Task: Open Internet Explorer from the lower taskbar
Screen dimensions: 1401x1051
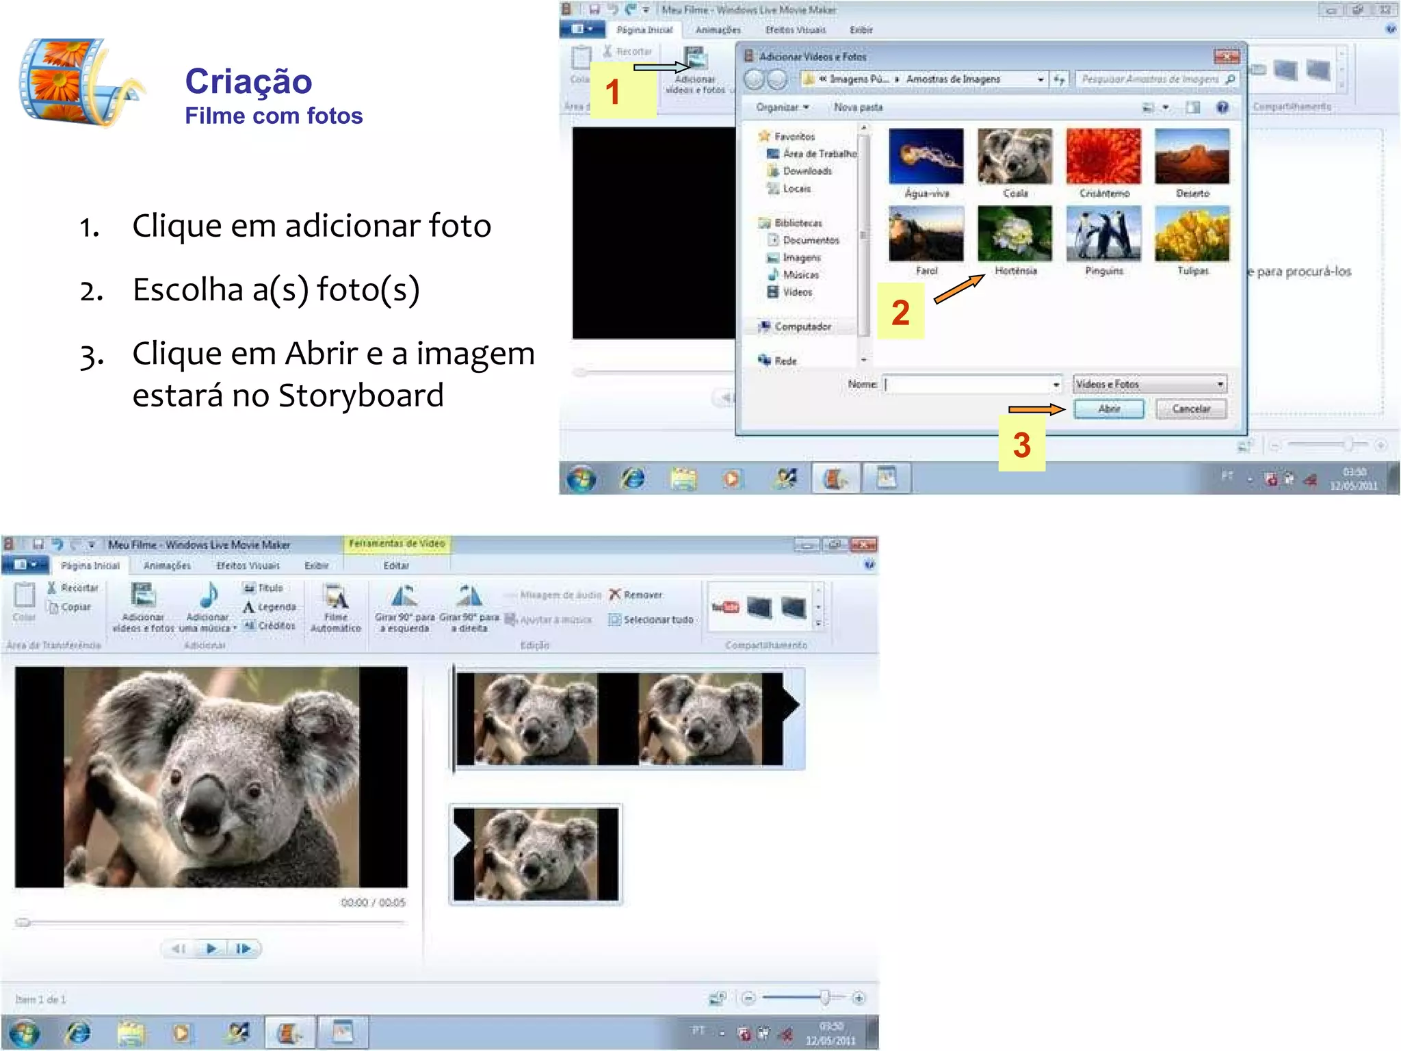Action: [78, 1033]
